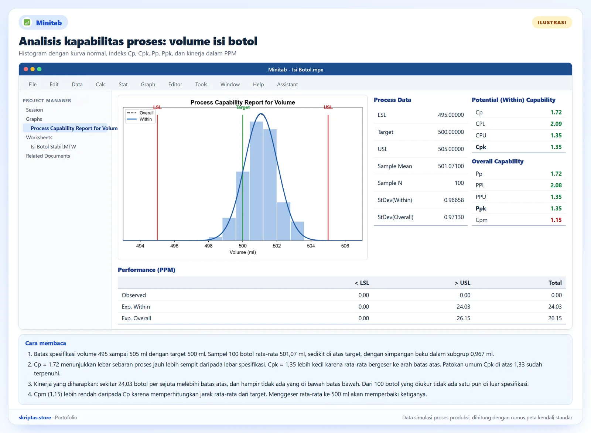Select Related Documents in the Project Manager
Screen dimensions: 591x433
click(48, 156)
